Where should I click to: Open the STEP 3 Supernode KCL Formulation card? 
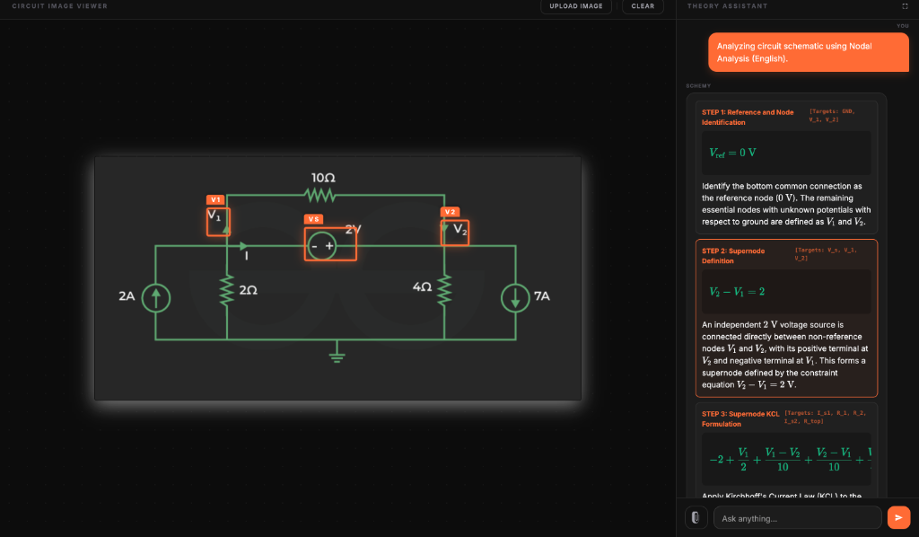(x=786, y=450)
